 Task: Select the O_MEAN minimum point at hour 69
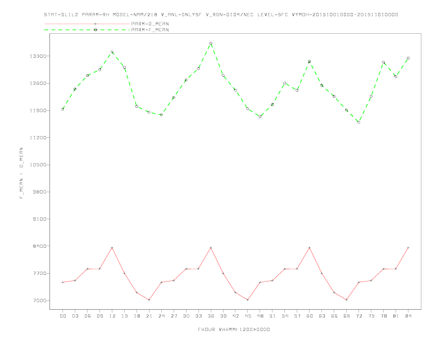tap(347, 300)
